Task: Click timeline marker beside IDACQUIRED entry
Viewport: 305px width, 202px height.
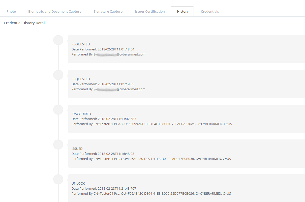Action: tap(58, 110)
